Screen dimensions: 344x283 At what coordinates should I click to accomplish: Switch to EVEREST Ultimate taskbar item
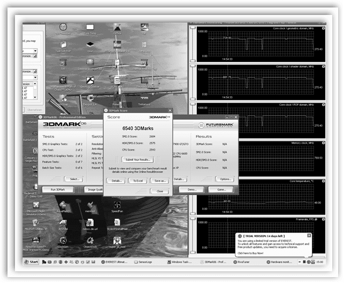pos(114,262)
